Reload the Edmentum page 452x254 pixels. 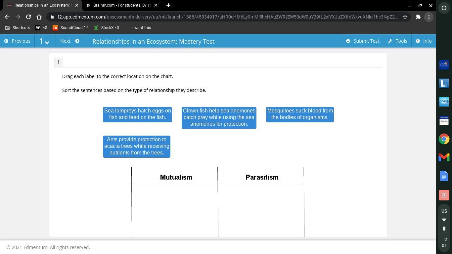(x=28, y=17)
